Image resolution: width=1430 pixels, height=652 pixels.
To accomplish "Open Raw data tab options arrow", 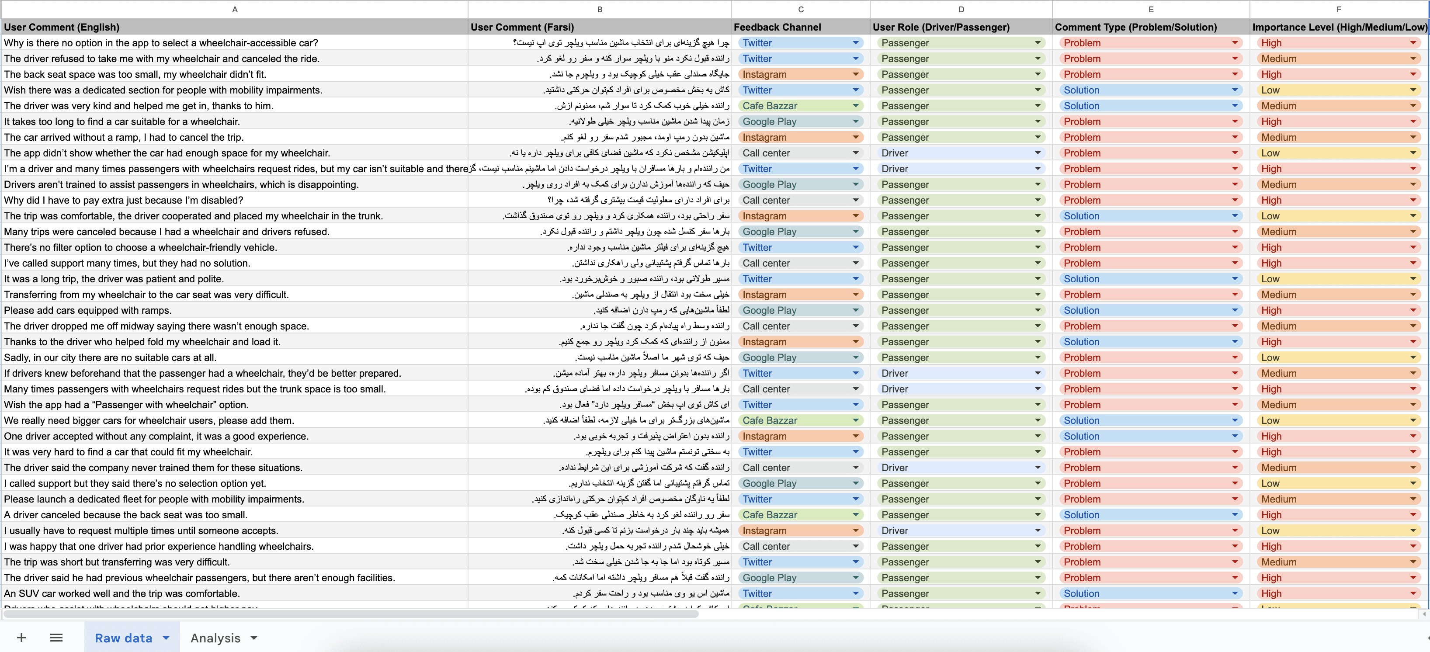I will tap(166, 638).
